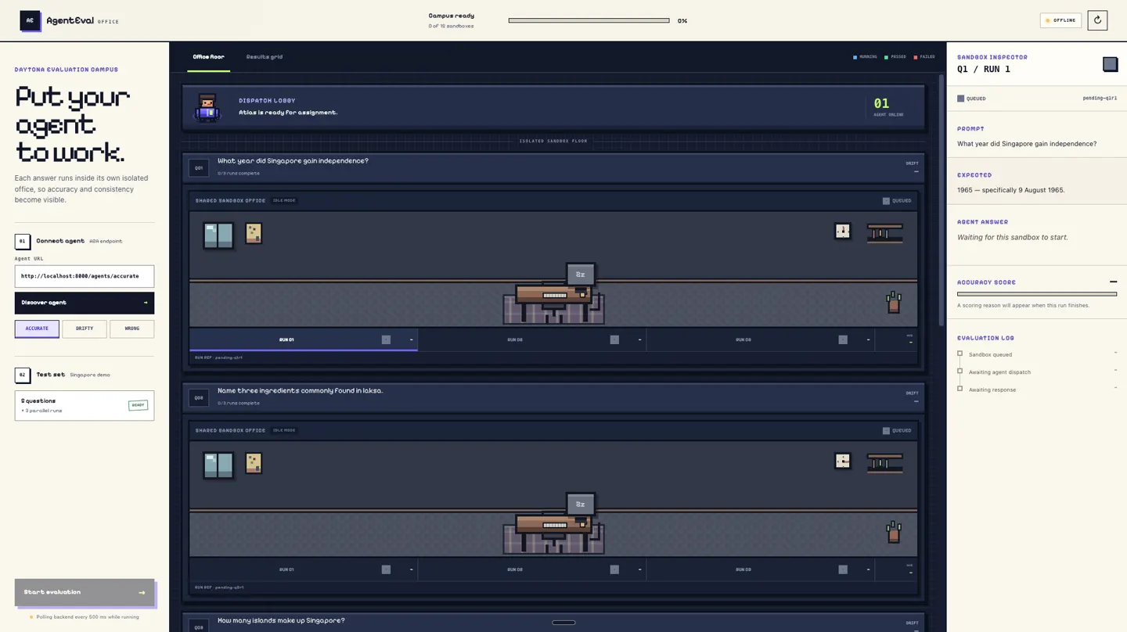Select the RUN 01 tab of laksa question
1127x632 pixels.
[x=304, y=569]
